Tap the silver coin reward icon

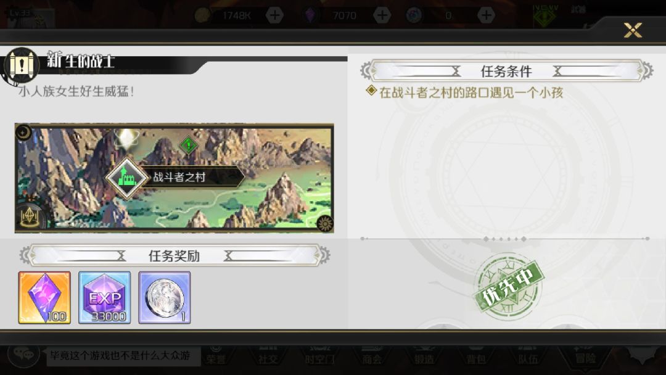(x=165, y=297)
